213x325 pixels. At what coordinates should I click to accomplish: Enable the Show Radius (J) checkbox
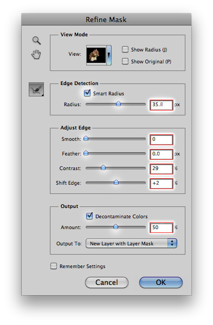pyautogui.click(x=125, y=49)
